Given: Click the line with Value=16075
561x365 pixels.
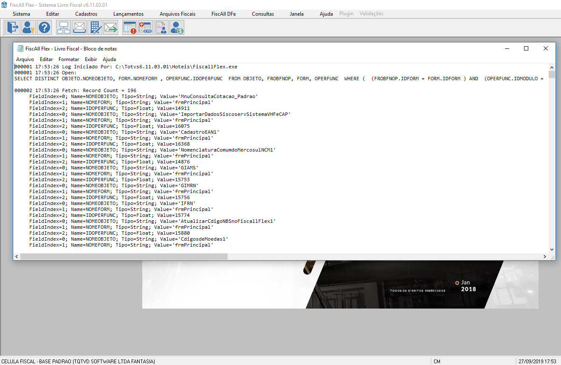Looking at the screenshot, I should tap(110, 126).
